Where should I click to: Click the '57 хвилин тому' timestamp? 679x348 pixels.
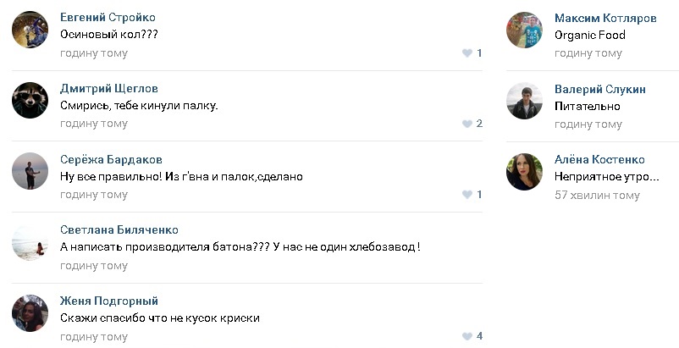coord(597,195)
